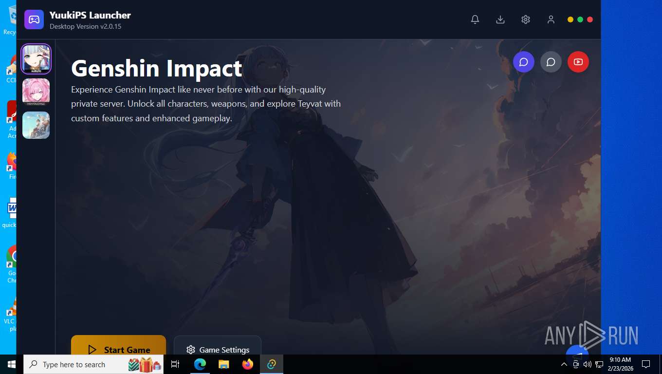
Task: Show hidden system tray icons
Action: (x=564, y=364)
